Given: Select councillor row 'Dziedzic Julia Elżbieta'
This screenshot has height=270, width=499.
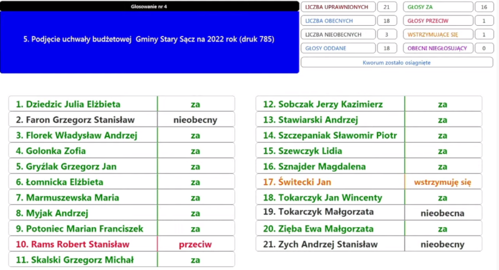Looking at the screenshot, I should (83, 104).
